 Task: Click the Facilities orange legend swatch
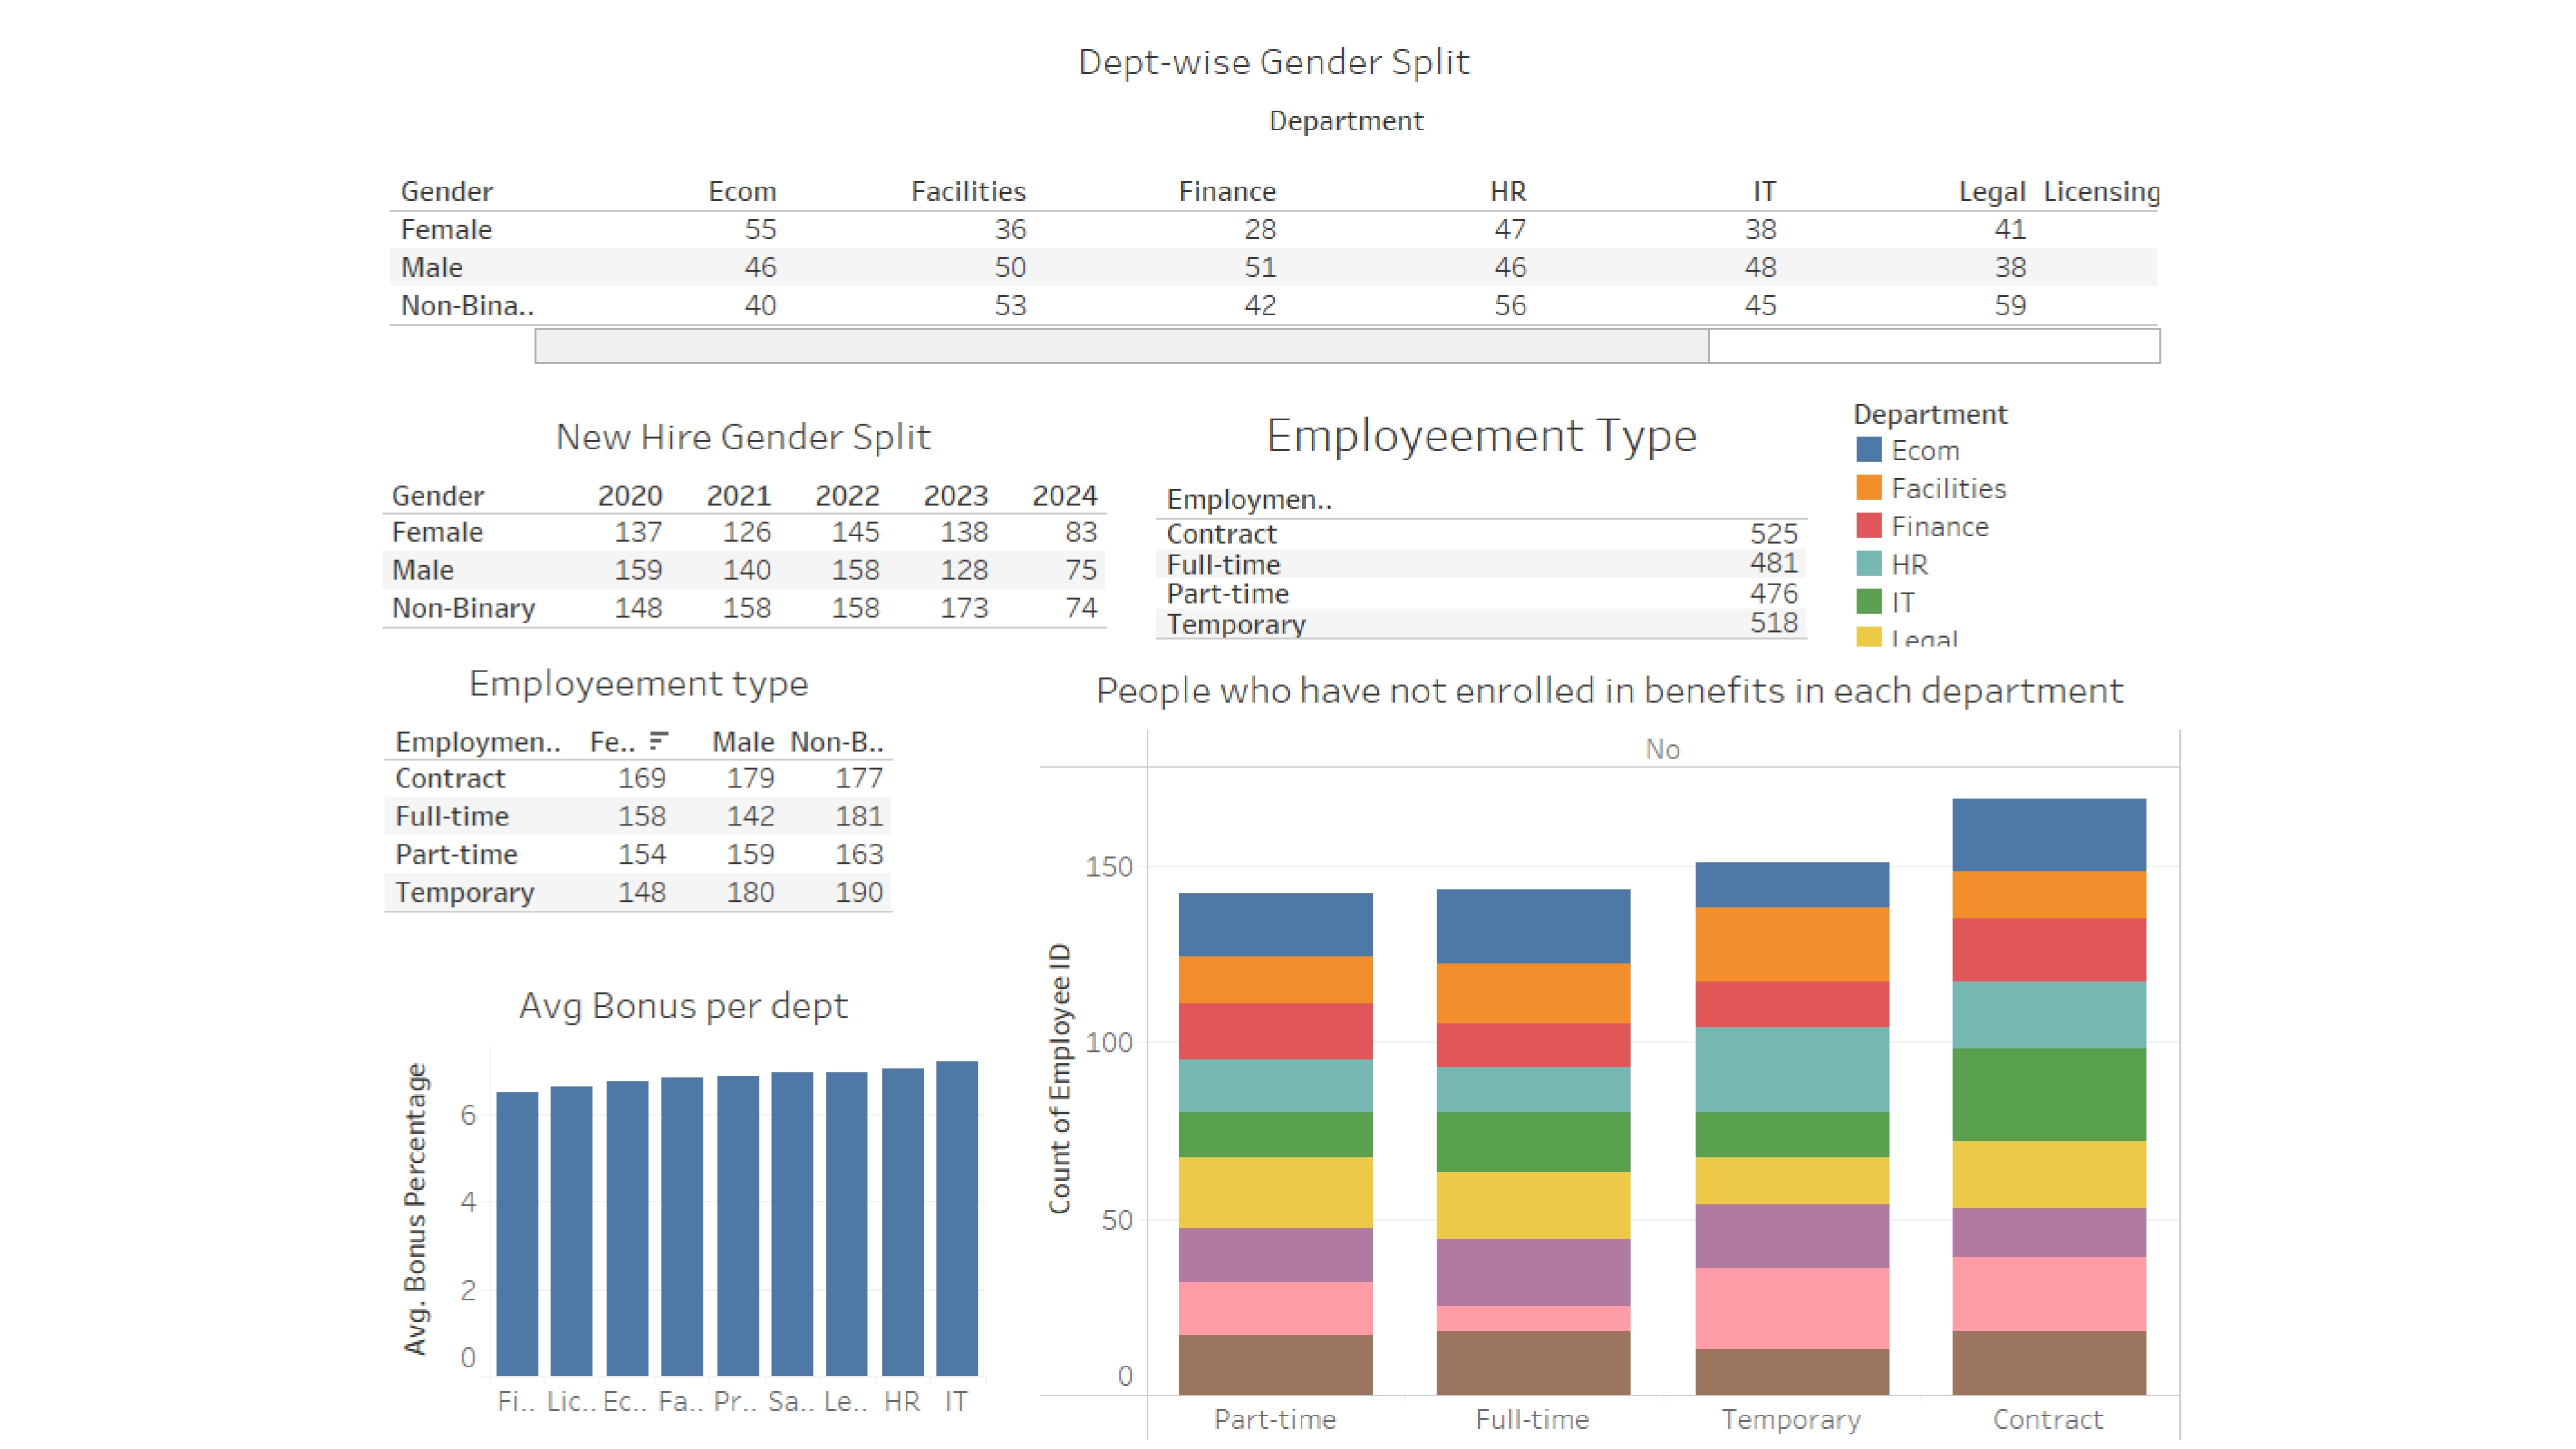click(x=1868, y=488)
